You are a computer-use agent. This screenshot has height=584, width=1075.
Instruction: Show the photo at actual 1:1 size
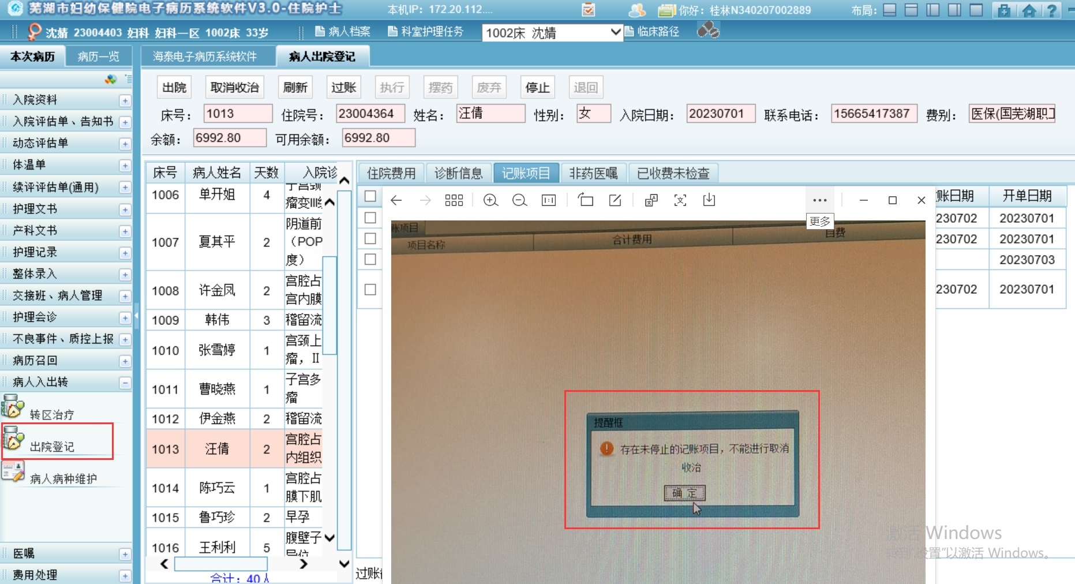point(549,200)
